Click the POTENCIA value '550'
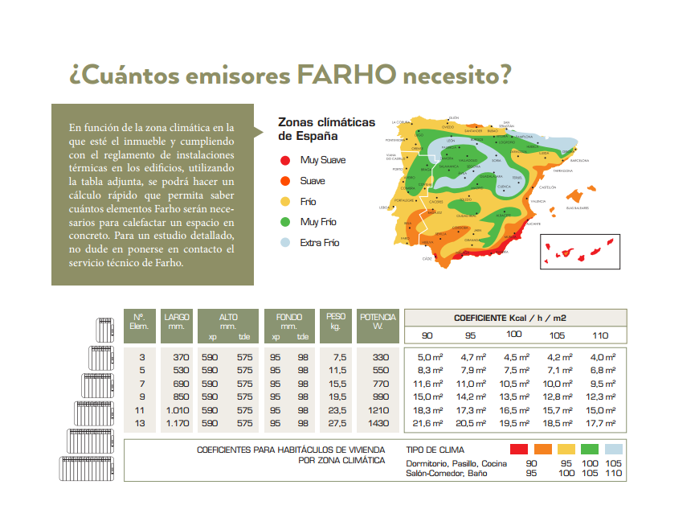The width and height of the screenshot is (699, 530). click(381, 370)
